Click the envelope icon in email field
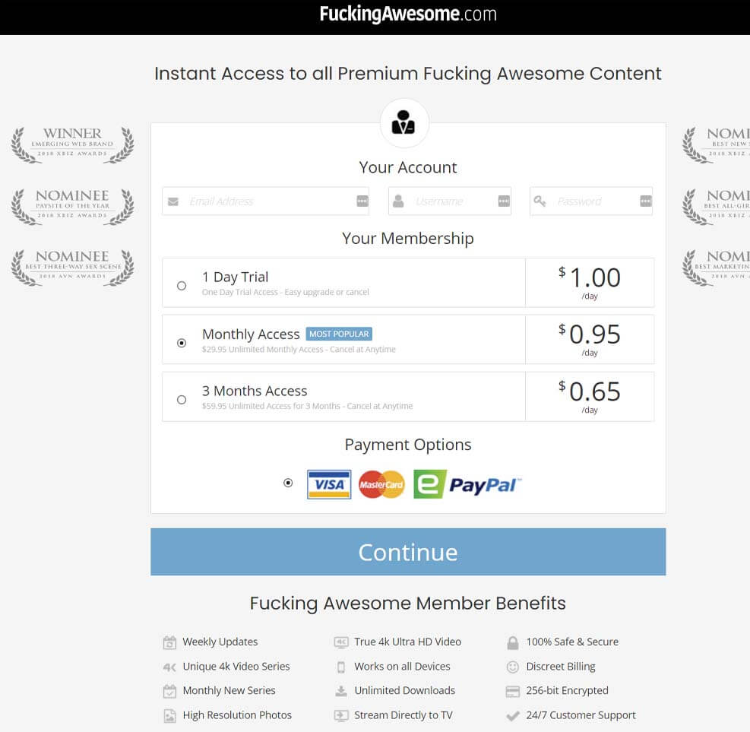 coord(173,201)
